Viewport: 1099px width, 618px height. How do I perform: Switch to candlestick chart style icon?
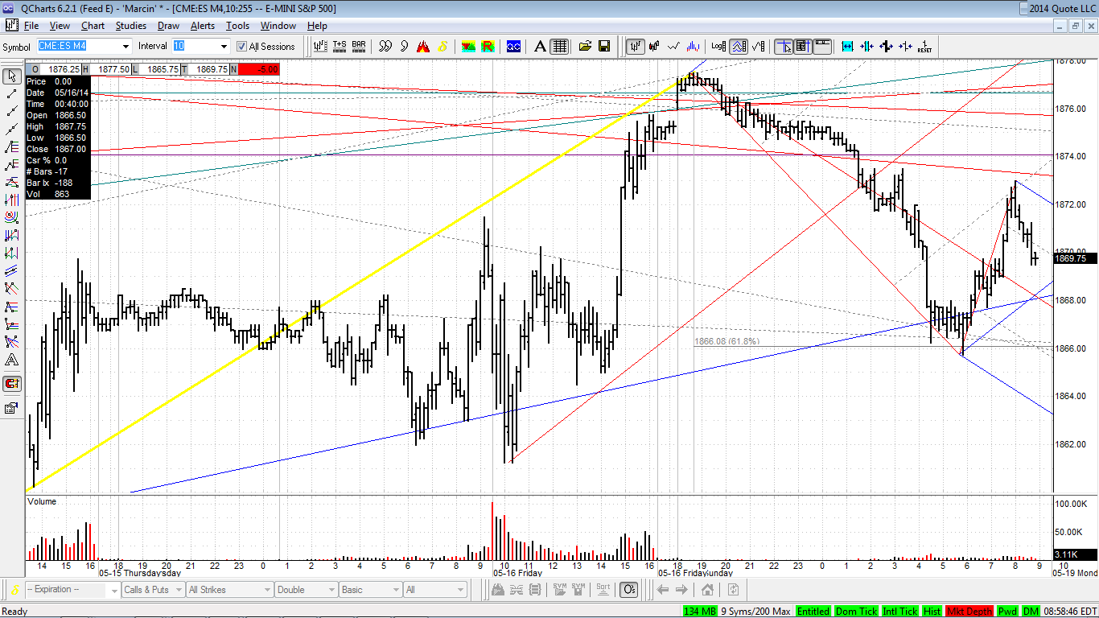[x=655, y=46]
